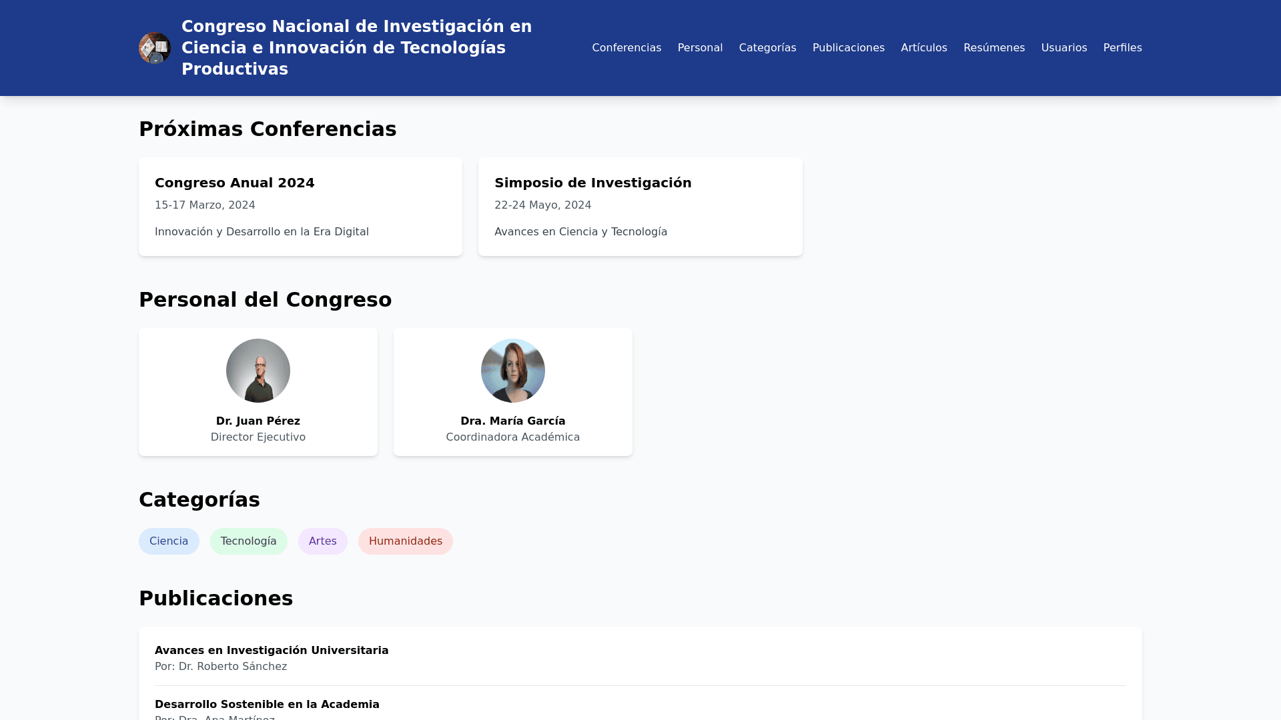Open the Simposio de Investigación card
This screenshot has height=720, width=1281.
coord(640,207)
